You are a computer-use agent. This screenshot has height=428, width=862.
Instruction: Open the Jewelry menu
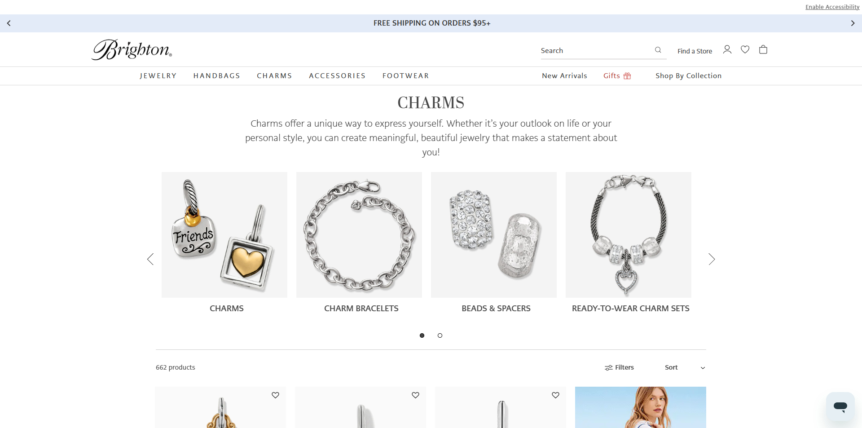pos(158,76)
